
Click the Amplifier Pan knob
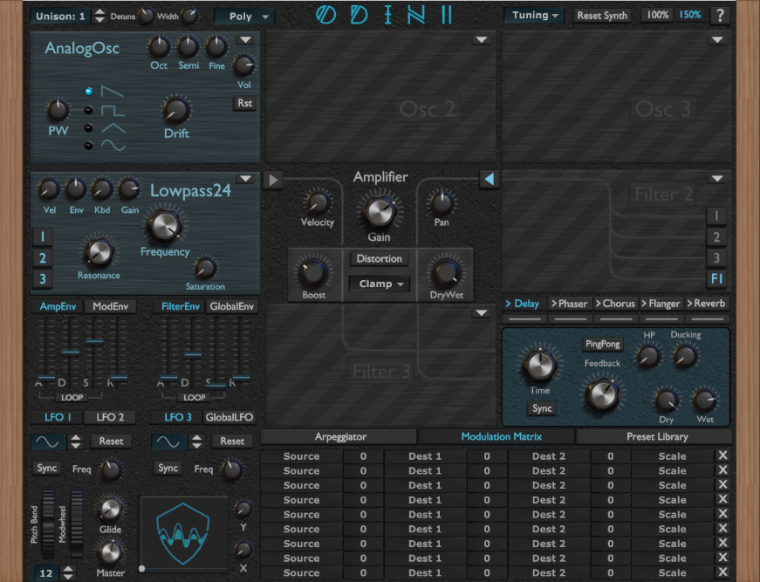[x=442, y=203]
